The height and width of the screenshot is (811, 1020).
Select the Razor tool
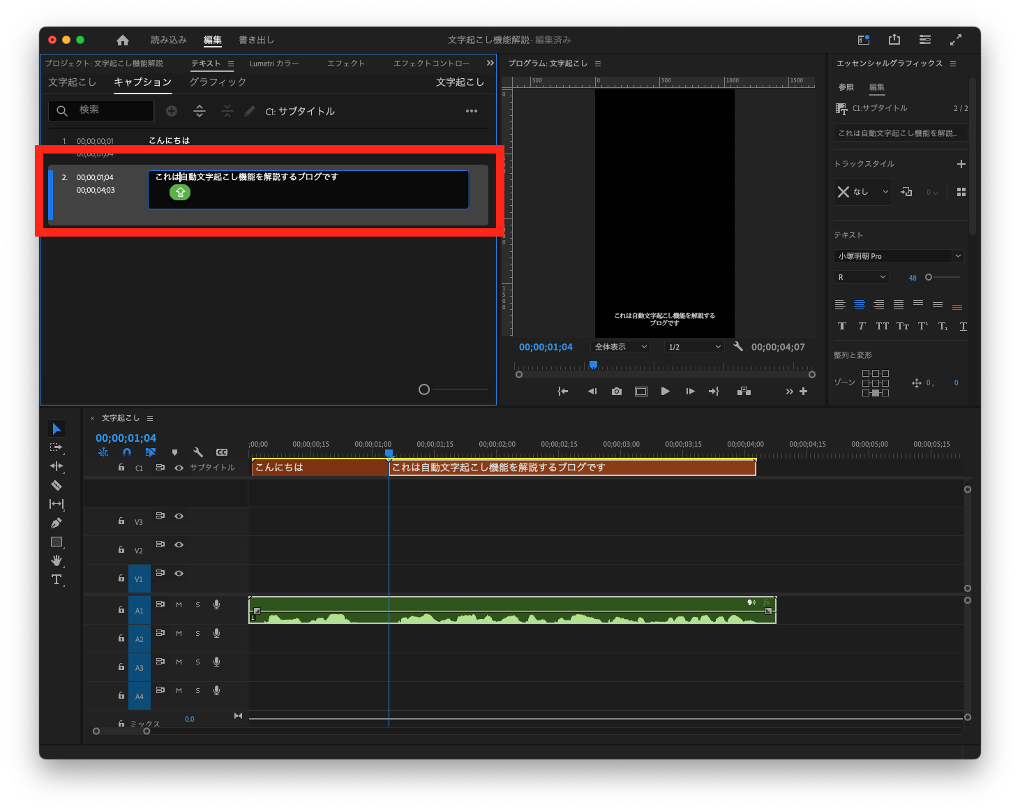[x=57, y=485]
